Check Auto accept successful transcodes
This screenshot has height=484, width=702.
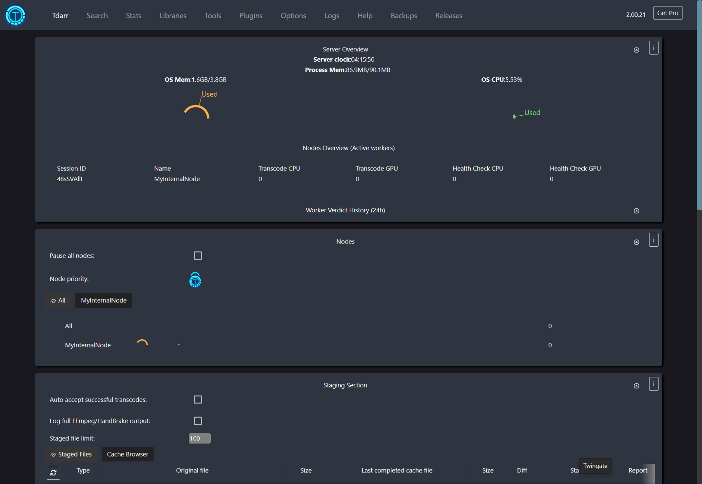[198, 399]
